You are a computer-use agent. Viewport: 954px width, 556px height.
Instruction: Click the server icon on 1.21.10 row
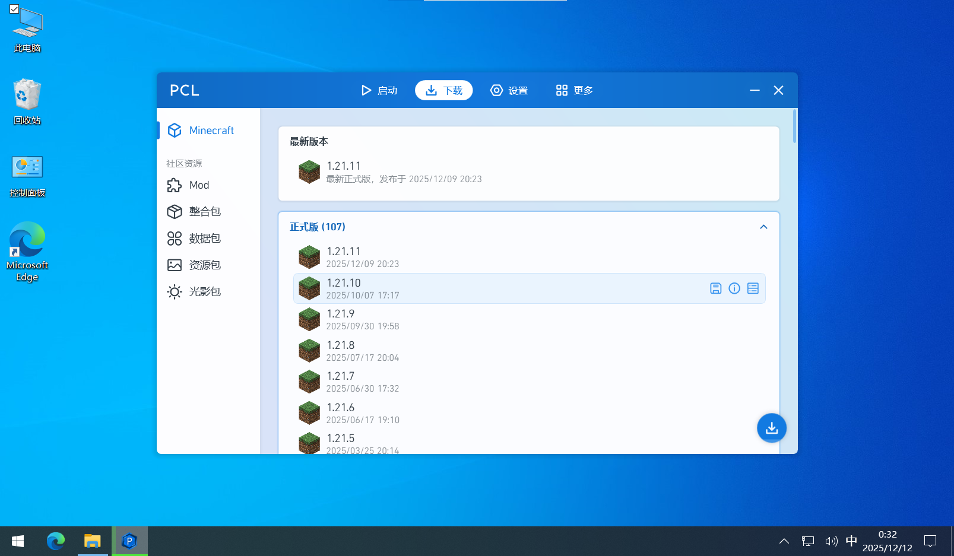753,288
